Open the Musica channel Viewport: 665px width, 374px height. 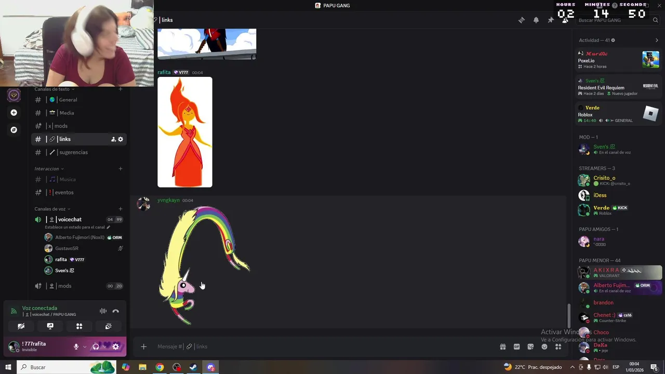click(79, 179)
